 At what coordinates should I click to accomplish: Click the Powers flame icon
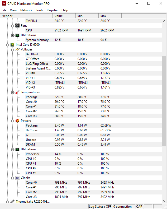(17, 121)
